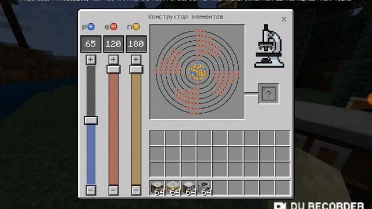Click the plus button above neutron slider
Screen dimensions: 372x209
(x=136, y=59)
